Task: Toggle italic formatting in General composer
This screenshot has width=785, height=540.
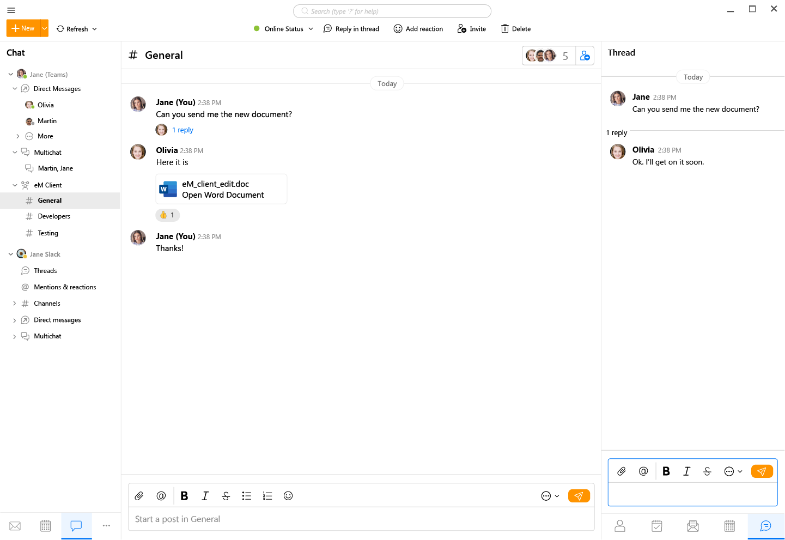Action: (205, 496)
